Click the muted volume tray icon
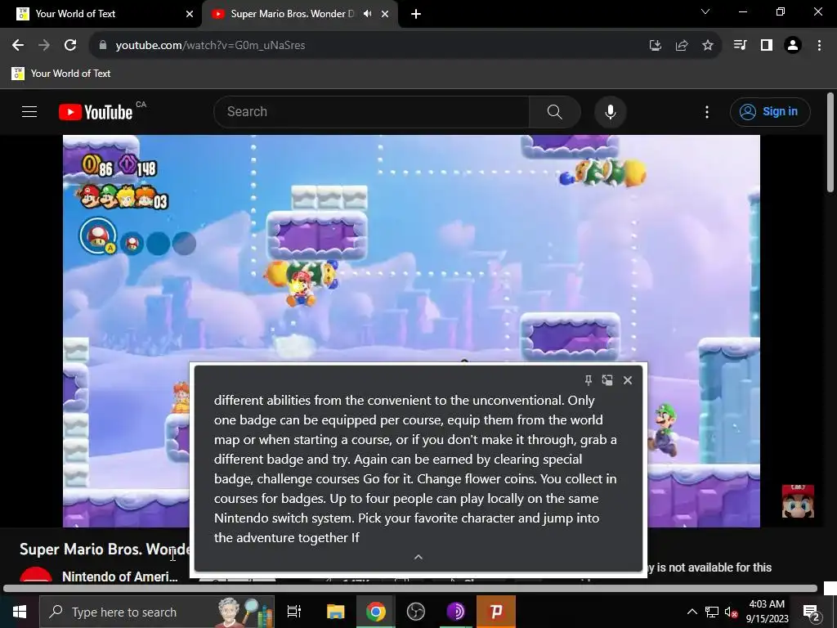The width and height of the screenshot is (837, 628). coord(732,612)
